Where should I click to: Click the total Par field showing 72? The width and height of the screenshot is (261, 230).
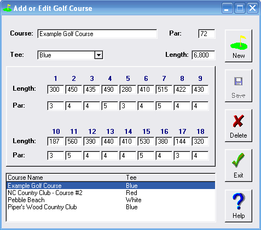[x=207, y=34]
